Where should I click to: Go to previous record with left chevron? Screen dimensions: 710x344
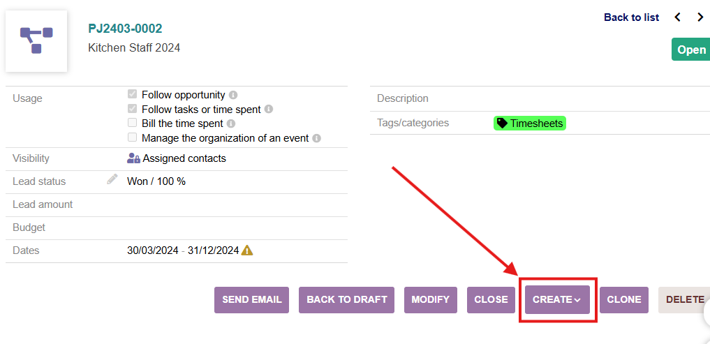(x=677, y=17)
